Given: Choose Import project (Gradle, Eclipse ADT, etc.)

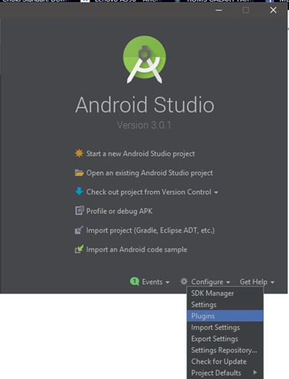Looking at the screenshot, I should point(151,230).
